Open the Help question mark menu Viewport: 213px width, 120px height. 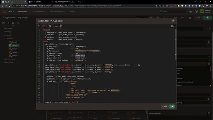click(196, 11)
